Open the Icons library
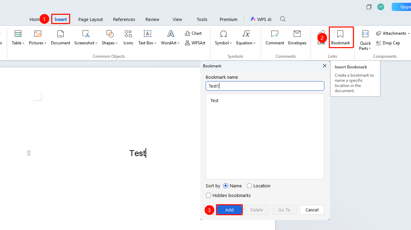Image resolution: width=411 pixels, height=230 pixels. (x=128, y=37)
